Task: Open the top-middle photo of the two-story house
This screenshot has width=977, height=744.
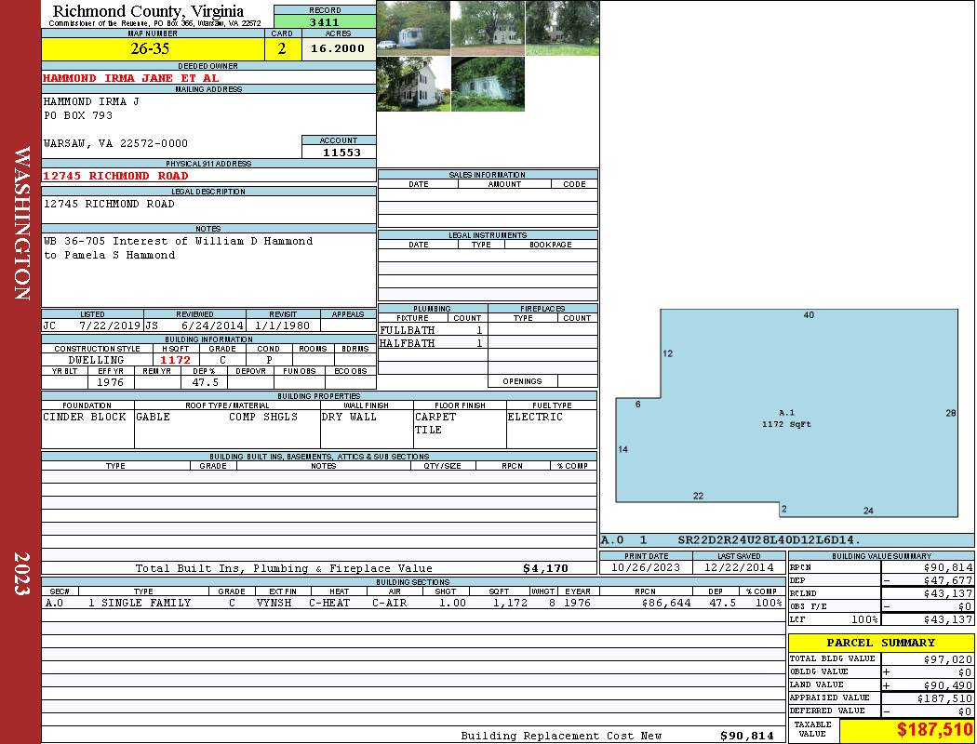Action: pyautogui.click(x=488, y=28)
